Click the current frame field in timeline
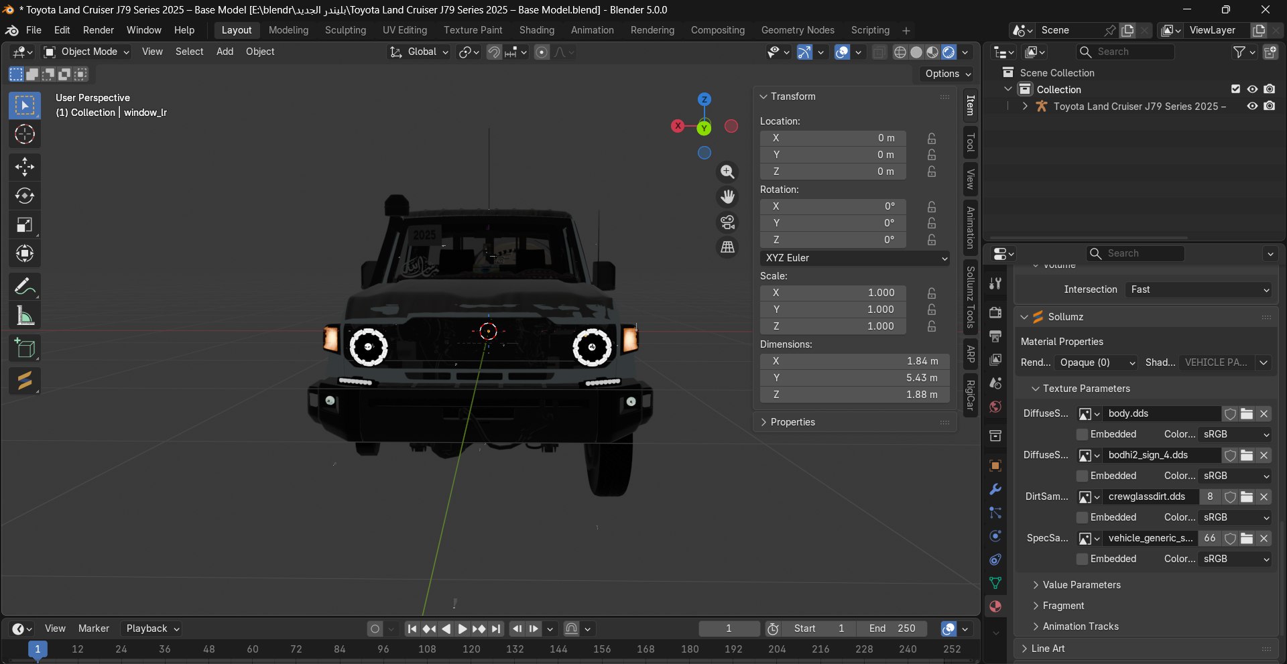The width and height of the screenshot is (1287, 664). pos(729,628)
